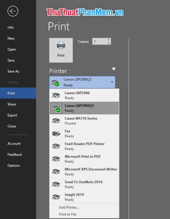Increase copies with the up spinner arrow
Screen dimensions: 170x219
109,40
